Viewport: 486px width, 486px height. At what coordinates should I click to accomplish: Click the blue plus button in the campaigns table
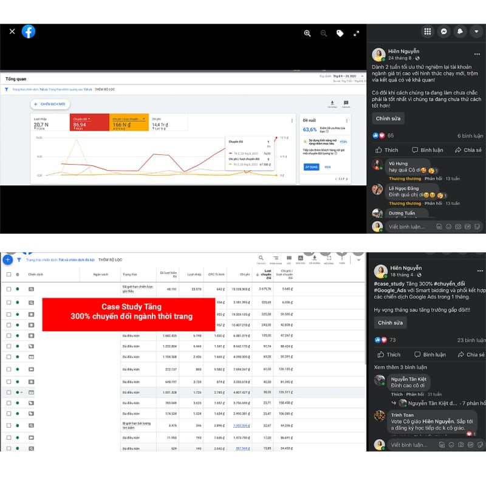[x=8, y=260]
